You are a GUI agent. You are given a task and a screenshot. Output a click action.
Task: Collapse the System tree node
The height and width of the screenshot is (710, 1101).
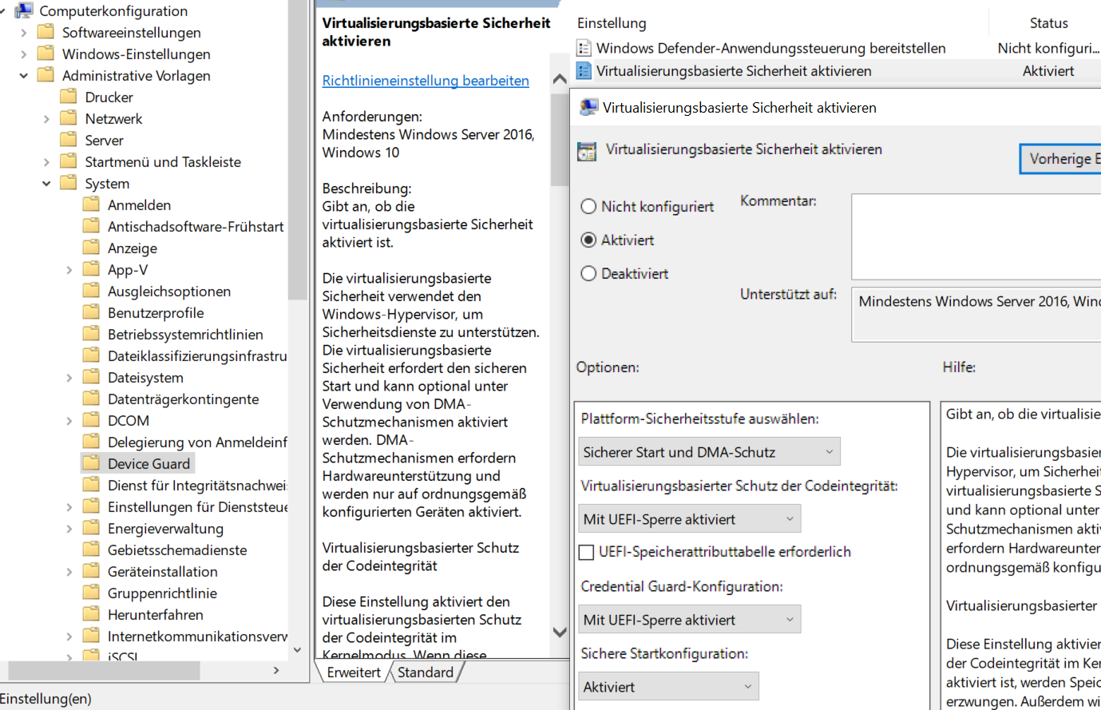(x=46, y=183)
